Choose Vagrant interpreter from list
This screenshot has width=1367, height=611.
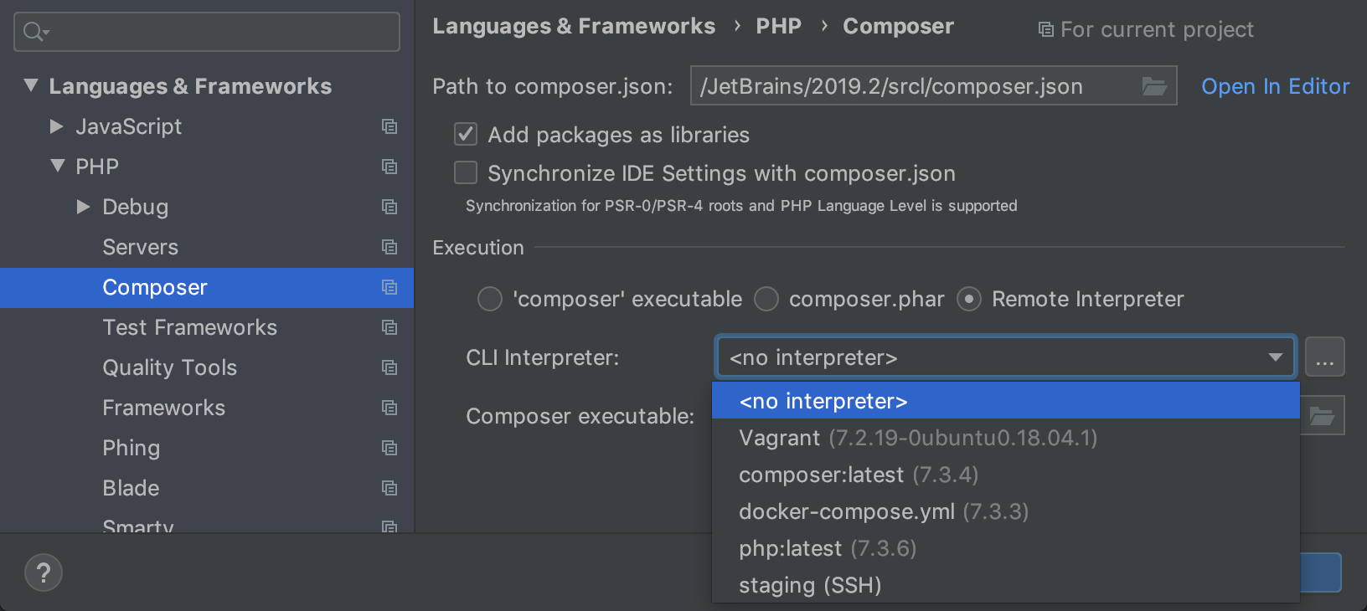(x=1006, y=438)
